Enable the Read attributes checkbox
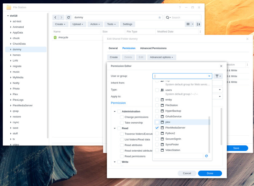This screenshot has width=254, height=186. [122, 145]
